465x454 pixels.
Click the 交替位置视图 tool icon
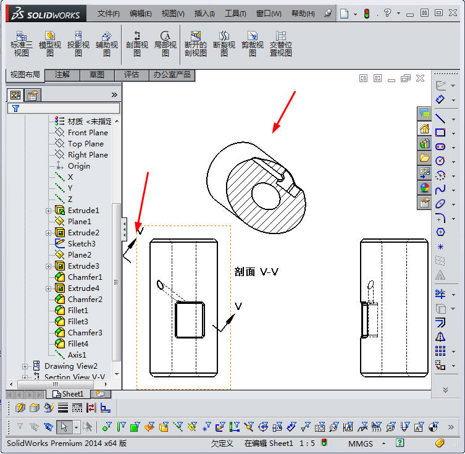click(x=281, y=44)
